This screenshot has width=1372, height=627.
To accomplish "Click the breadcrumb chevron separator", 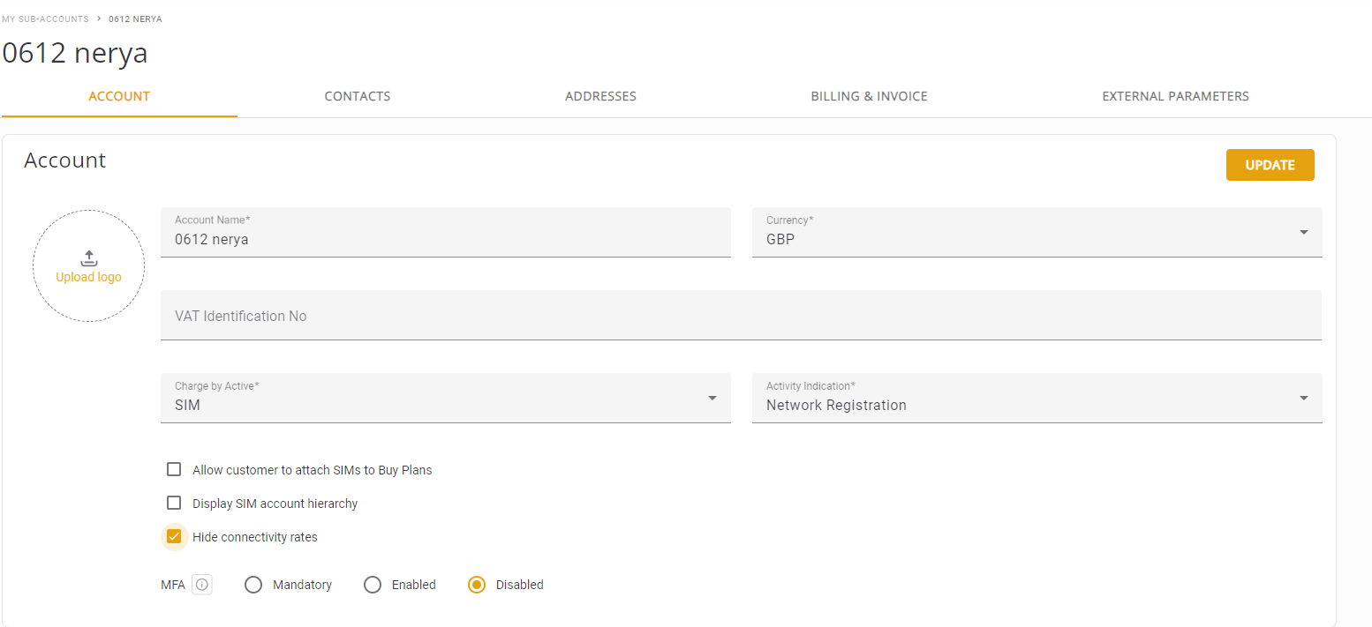I will [x=99, y=19].
